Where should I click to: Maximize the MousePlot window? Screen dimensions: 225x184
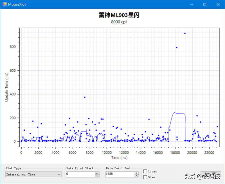pos(205,4)
